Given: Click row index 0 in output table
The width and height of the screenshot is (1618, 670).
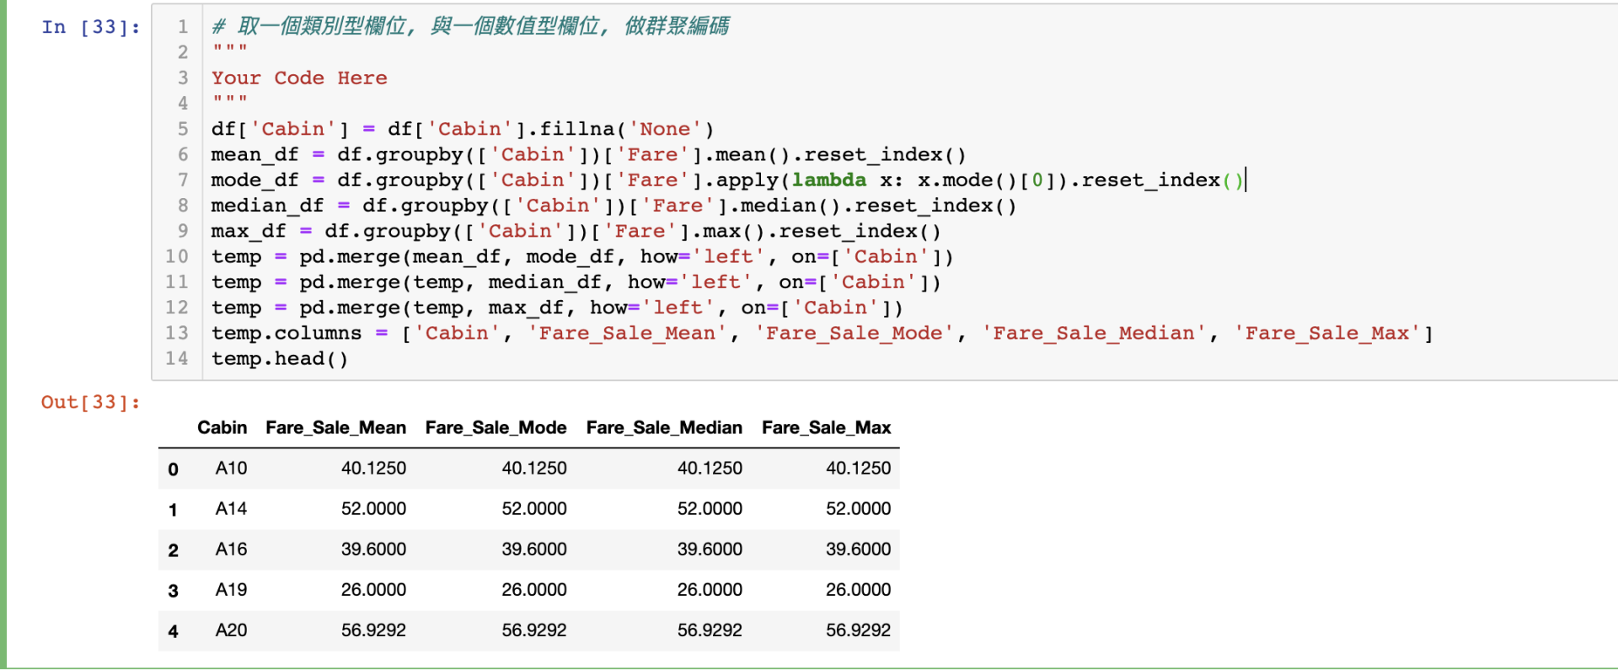Looking at the screenshot, I should click(173, 469).
